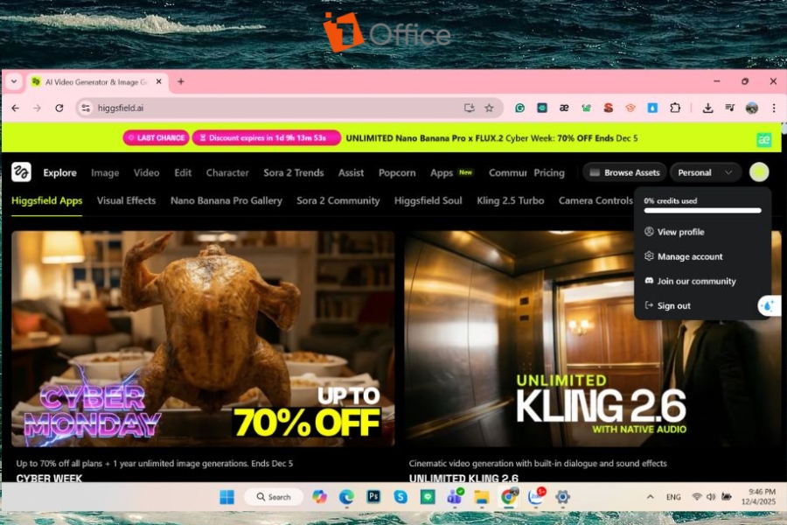Click the green æ icon on promo banner
Viewport: 787px width, 525px height.
coord(764,139)
